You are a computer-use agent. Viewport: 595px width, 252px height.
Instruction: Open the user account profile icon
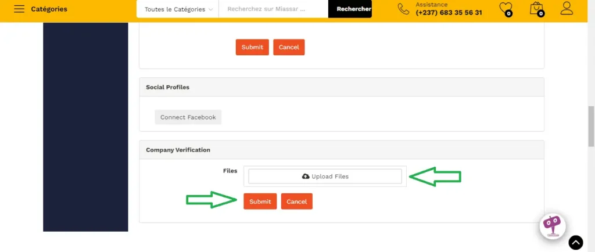(x=567, y=9)
